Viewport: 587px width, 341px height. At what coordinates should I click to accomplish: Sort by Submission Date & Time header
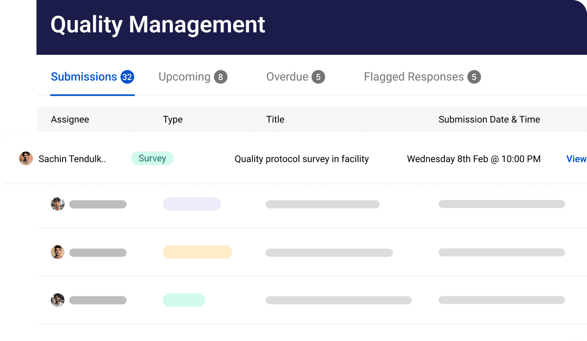pos(489,120)
